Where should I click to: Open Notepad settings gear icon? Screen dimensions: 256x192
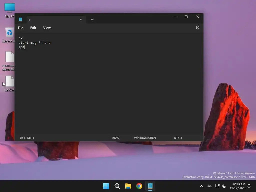tap(197, 27)
